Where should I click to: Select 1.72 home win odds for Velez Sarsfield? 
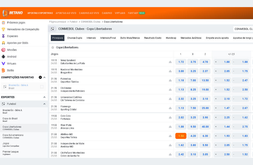[181, 62]
